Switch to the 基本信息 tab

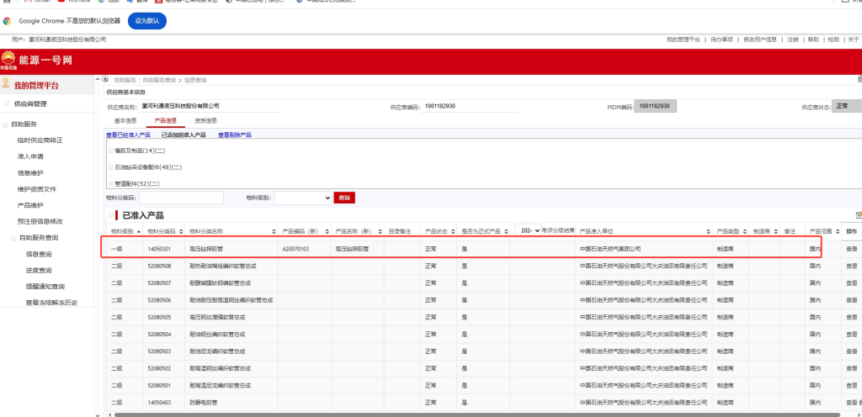(125, 121)
